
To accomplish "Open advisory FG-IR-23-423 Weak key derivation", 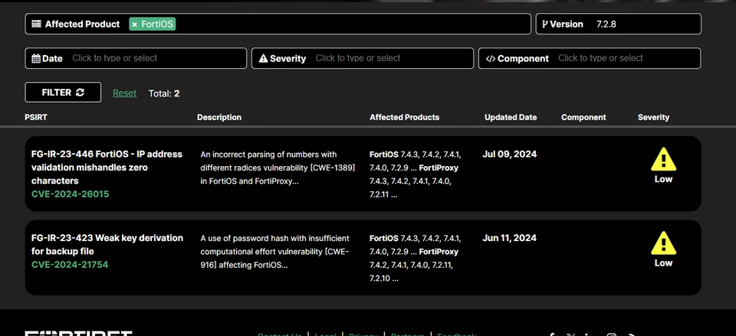I will click(x=107, y=245).
